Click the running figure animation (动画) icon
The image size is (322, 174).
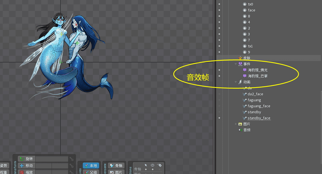(x=240, y=82)
